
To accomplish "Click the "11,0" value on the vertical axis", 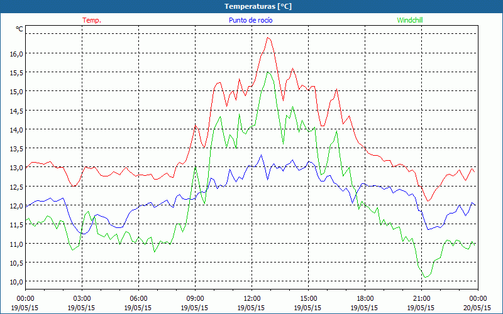I will (16, 244).
